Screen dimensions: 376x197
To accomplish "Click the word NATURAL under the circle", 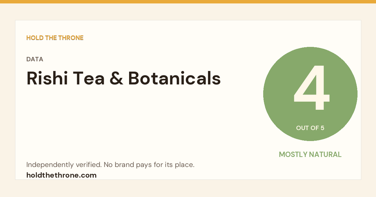I will click(x=325, y=154).
